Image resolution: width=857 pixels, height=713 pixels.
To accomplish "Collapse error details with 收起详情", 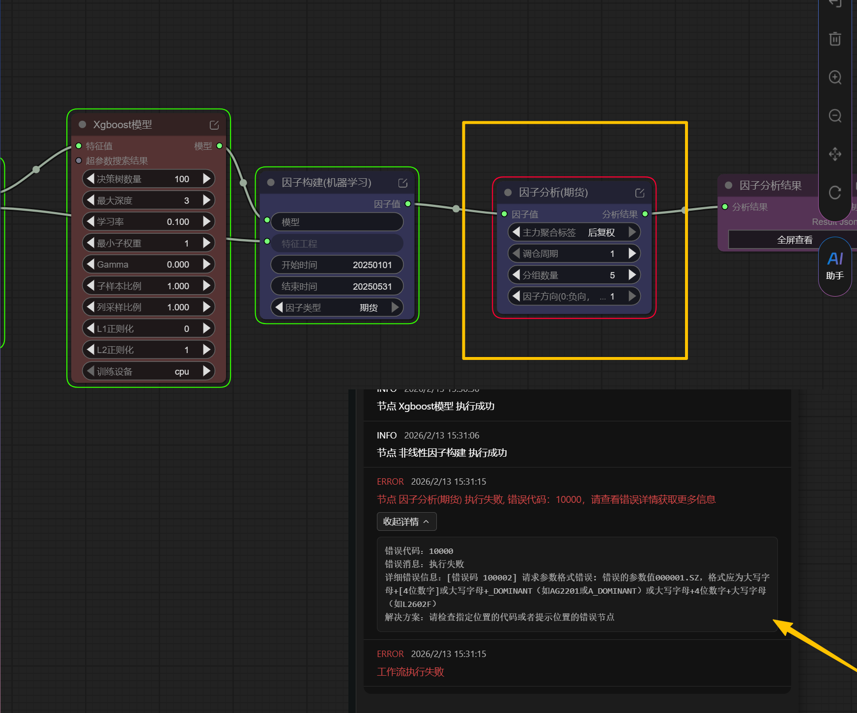I will [x=406, y=521].
